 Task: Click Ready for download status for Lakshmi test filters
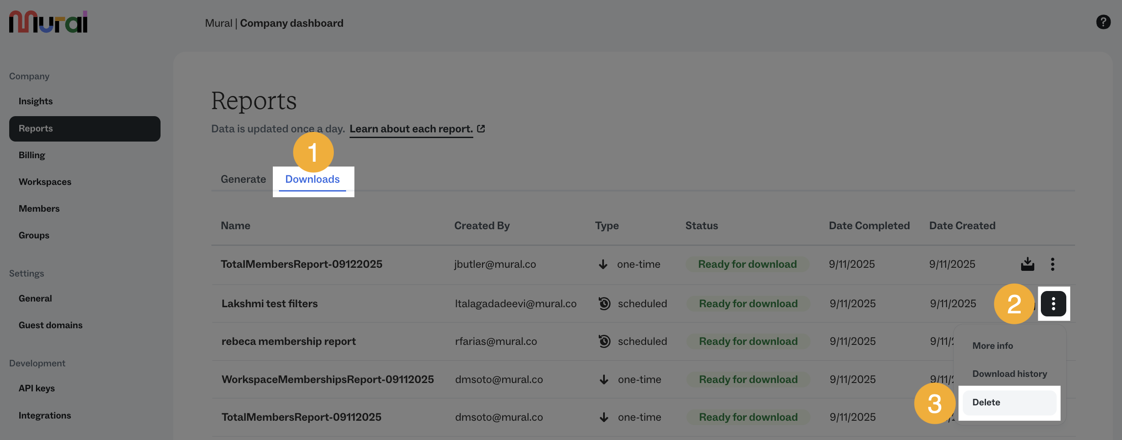(x=748, y=303)
